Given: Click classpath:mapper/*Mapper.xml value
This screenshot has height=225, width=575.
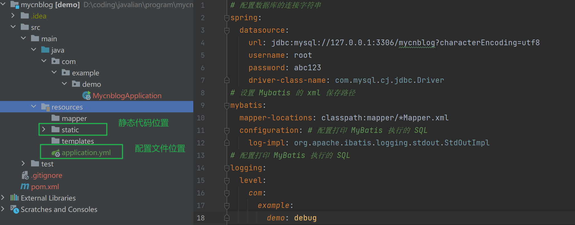Looking at the screenshot, I should 385,118.
